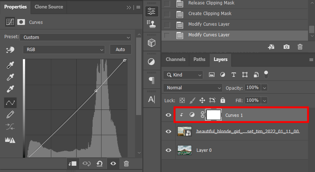Screen dimensions: 315x172
Task: Open the Kind layer filter dropdown
Action: pos(183,75)
